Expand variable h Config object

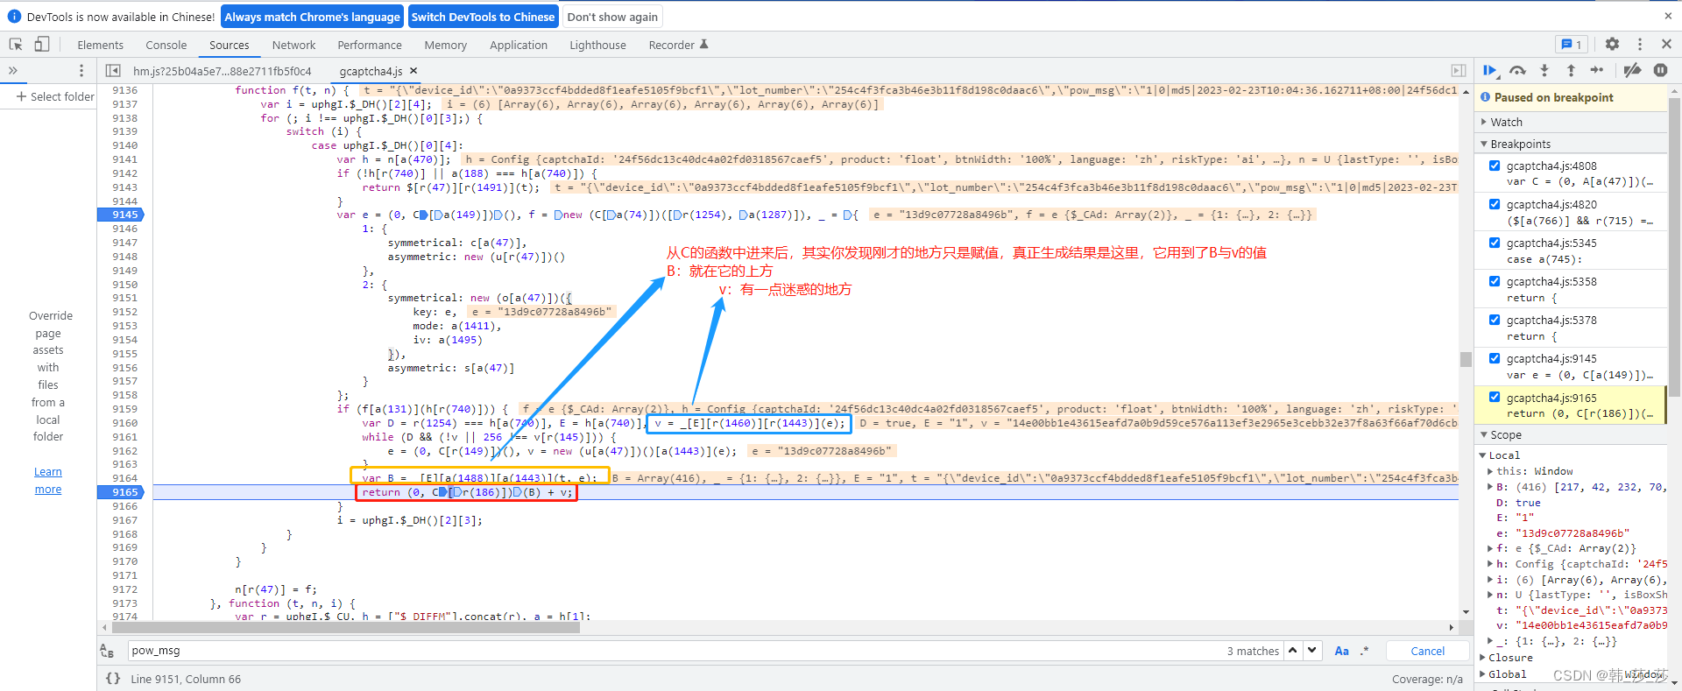1491,564
